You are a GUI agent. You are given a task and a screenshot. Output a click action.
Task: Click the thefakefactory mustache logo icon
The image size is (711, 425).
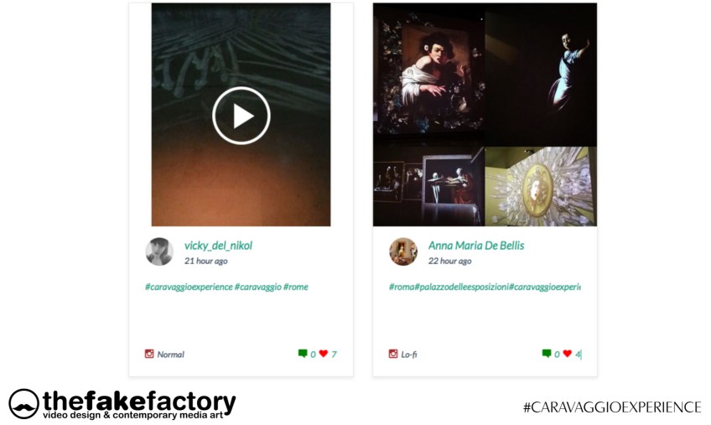point(23,404)
